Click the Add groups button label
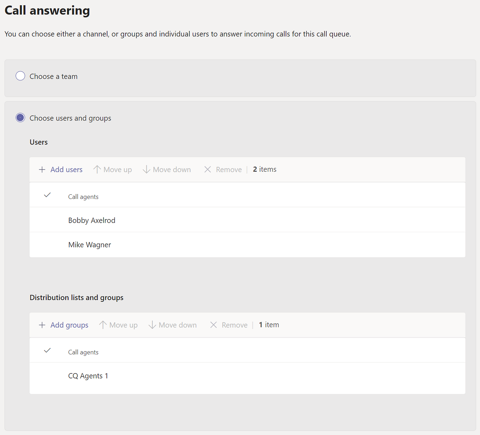This screenshot has width=480, height=435. (69, 325)
